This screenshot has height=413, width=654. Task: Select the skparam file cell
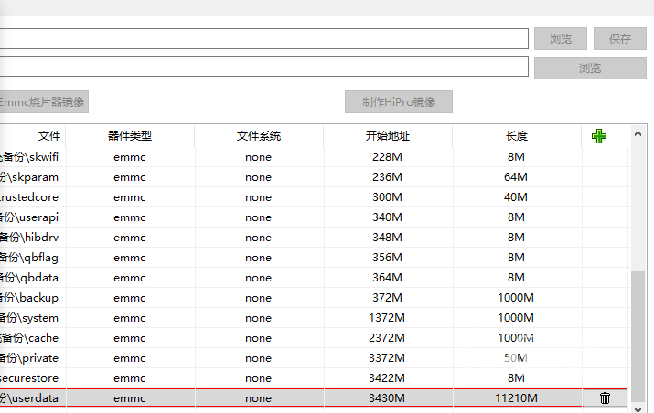point(33,177)
